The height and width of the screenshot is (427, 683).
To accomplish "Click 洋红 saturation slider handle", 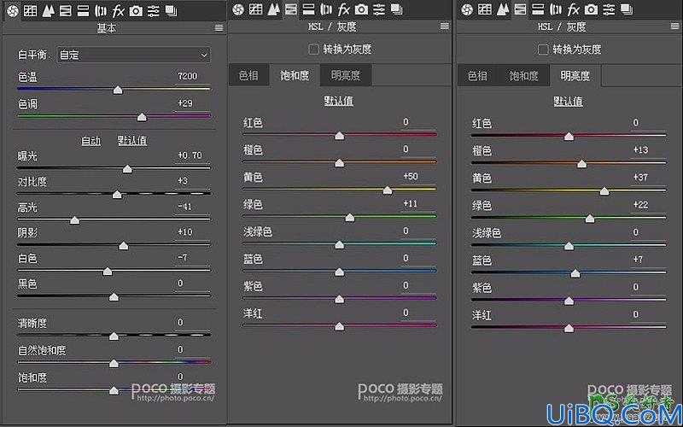I will (339, 326).
